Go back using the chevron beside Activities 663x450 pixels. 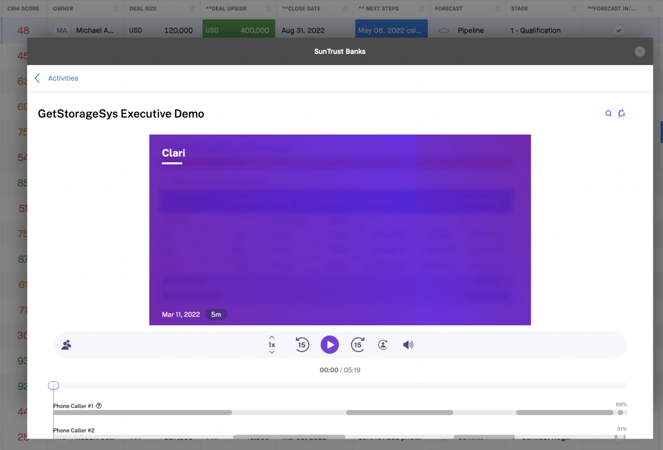38,78
